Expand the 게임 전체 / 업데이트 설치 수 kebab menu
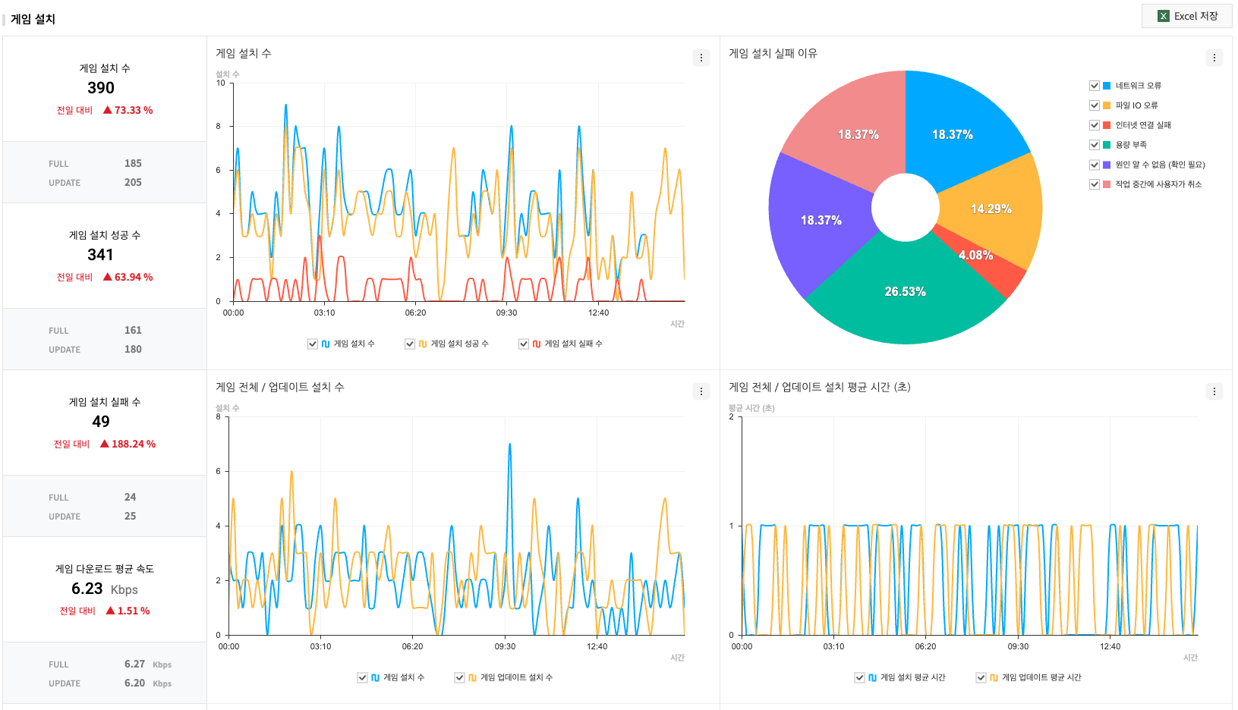Viewport: 1238px width, 710px height. (x=701, y=391)
